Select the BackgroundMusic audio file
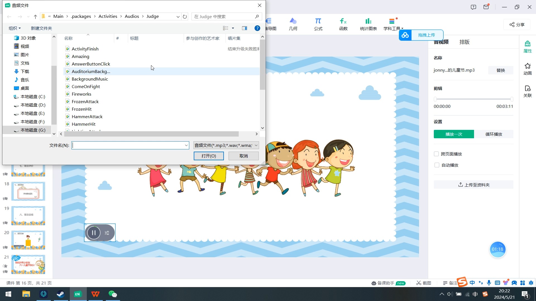 (90, 79)
